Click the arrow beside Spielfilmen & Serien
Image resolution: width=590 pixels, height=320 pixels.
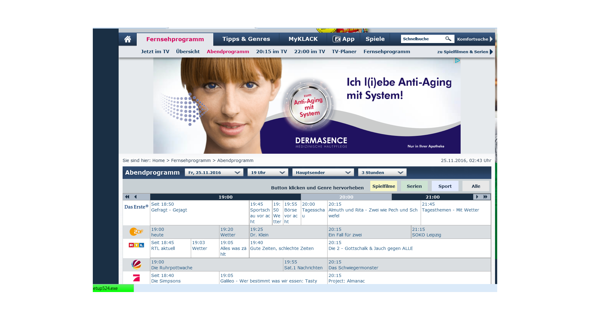tap(491, 52)
